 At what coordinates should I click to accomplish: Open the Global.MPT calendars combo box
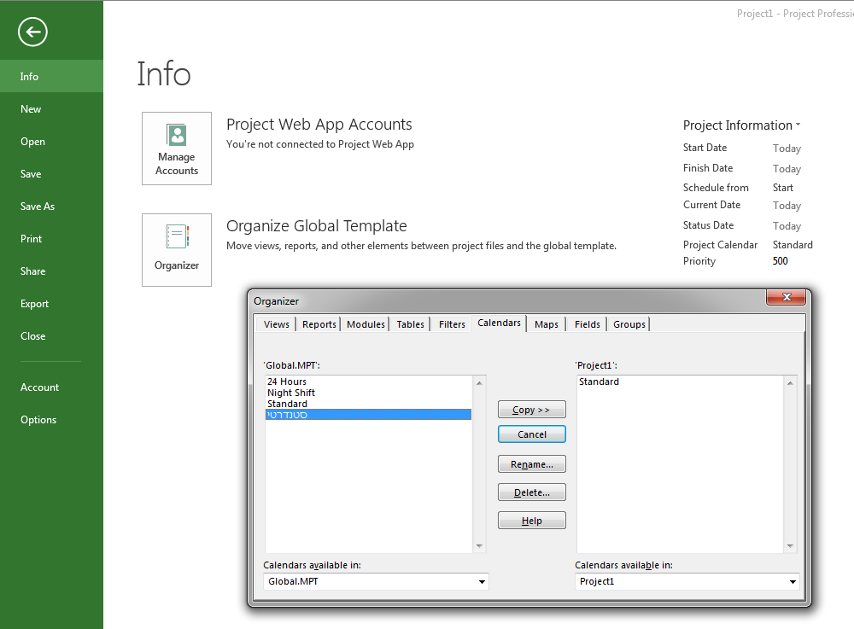376,581
